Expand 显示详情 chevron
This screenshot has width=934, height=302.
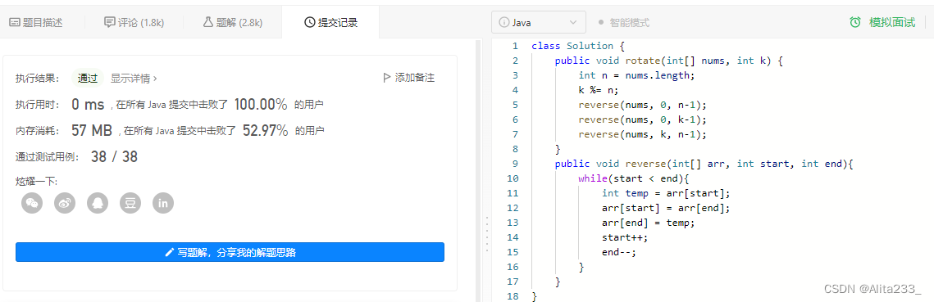click(x=156, y=78)
